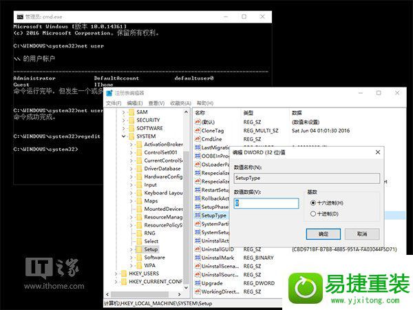
Task: Click the LastMigration DWORD value icon
Action: (x=198, y=147)
